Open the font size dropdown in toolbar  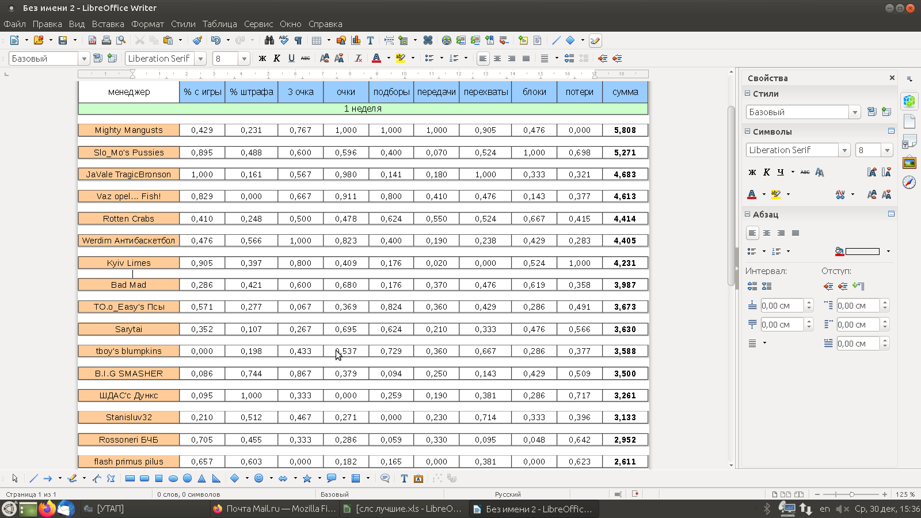(244, 59)
